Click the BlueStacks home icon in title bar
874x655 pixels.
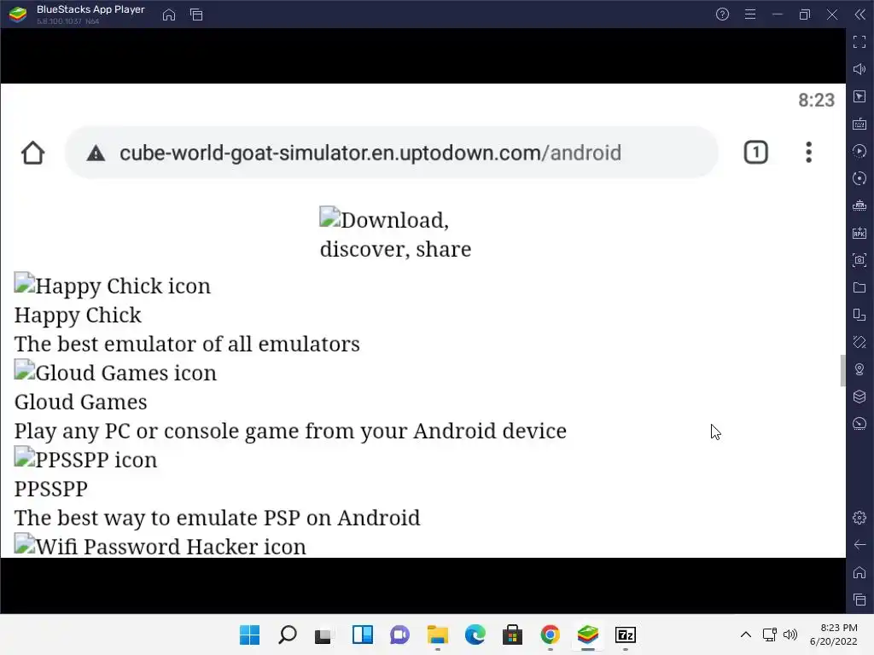click(x=169, y=14)
